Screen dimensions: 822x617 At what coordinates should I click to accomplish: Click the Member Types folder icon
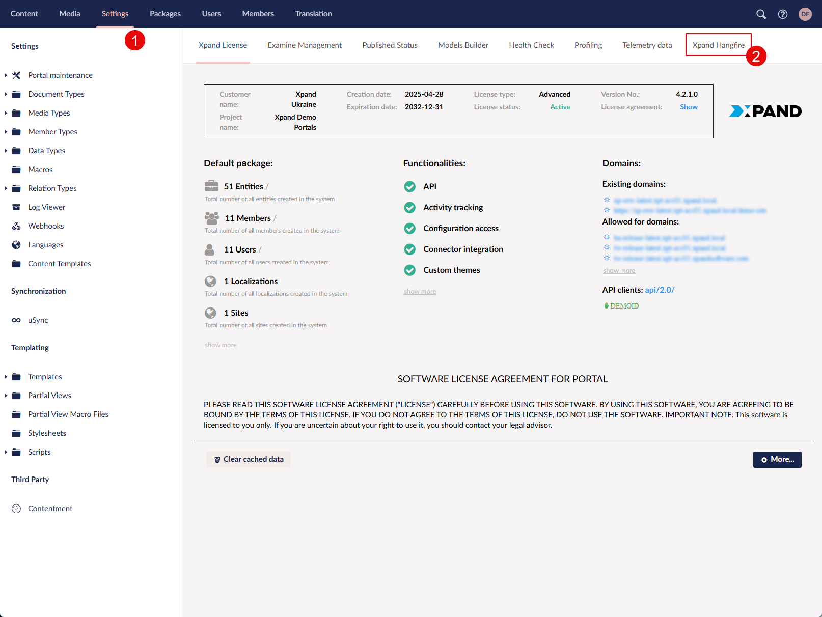tap(16, 132)
